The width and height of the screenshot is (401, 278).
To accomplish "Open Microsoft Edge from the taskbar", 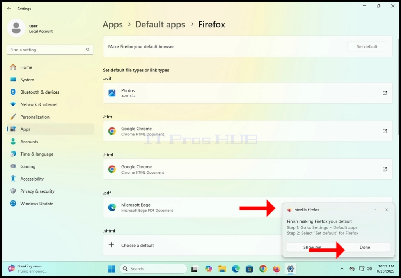I will 236,269.
